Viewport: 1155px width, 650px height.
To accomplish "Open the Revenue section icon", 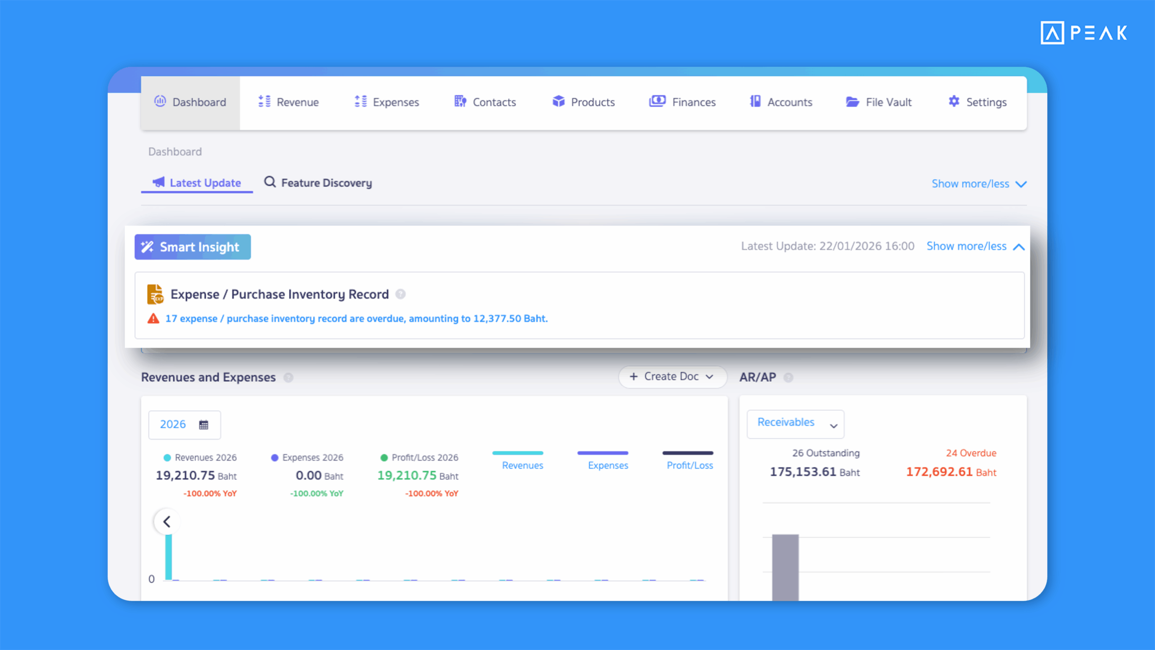I will pos(265,102).
